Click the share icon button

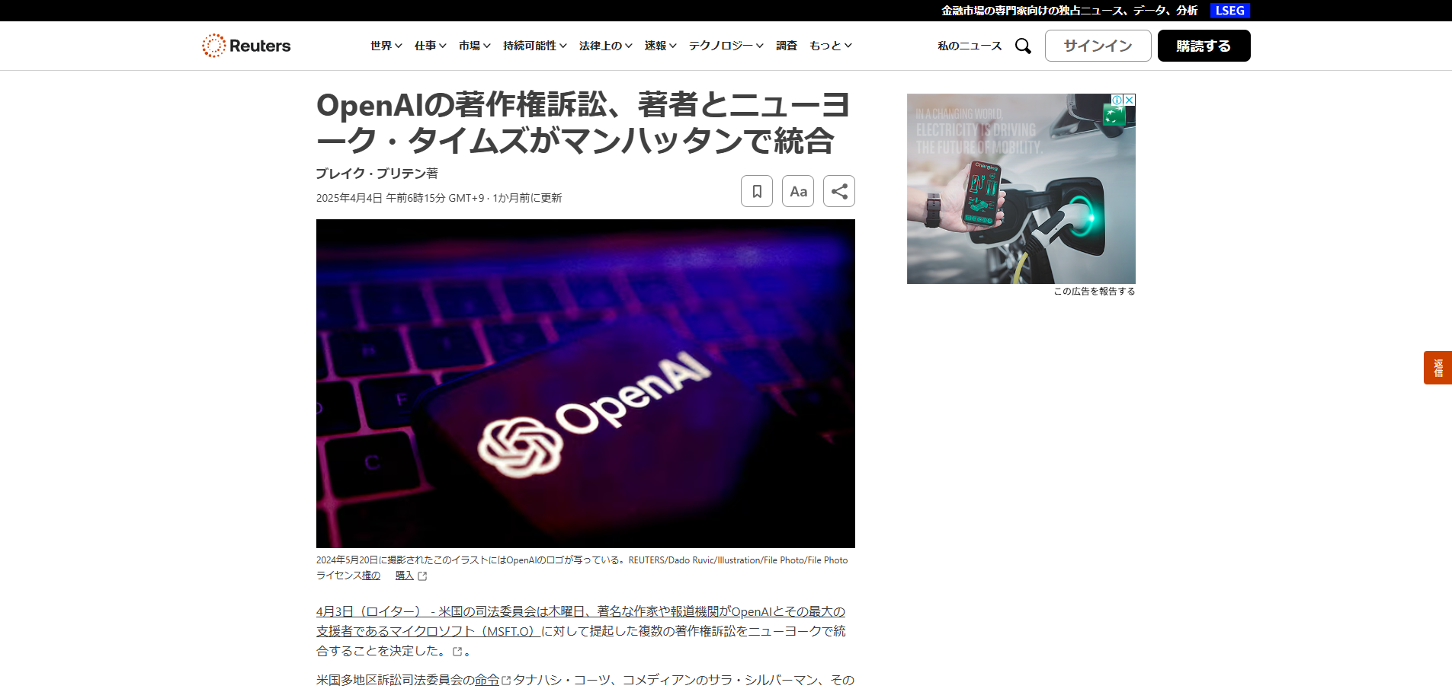839,191
